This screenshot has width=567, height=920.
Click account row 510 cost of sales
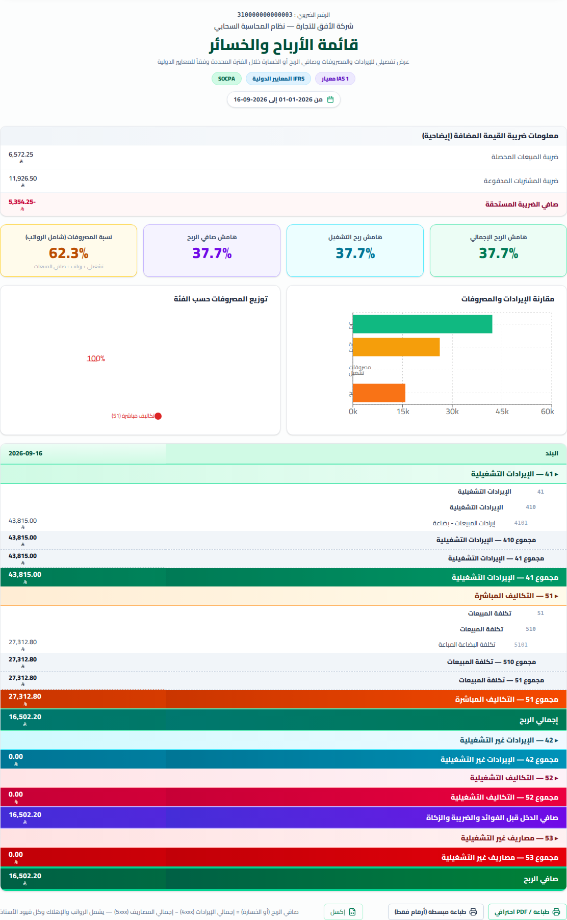pos(283,629)
